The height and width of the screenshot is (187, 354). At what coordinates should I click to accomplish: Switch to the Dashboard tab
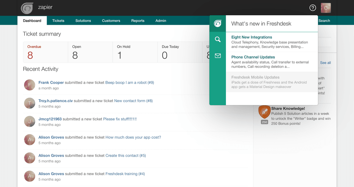click(32, 21)
